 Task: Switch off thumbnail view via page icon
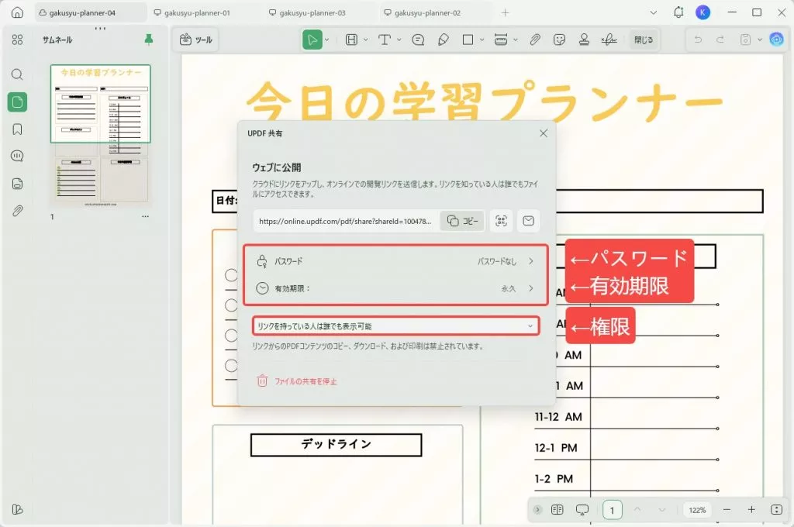coord(17,102)
